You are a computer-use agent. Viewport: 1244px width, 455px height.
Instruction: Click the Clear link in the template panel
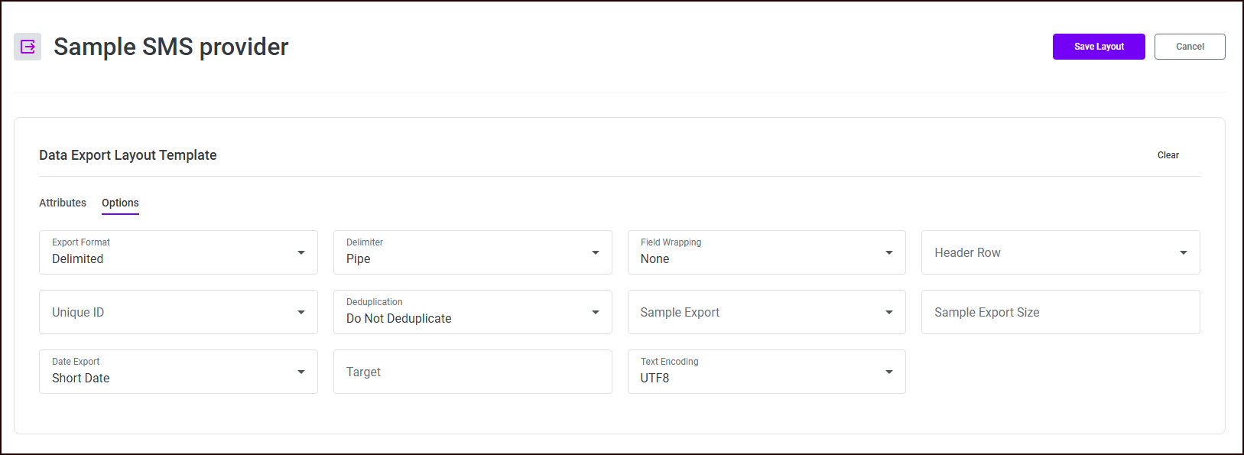(1168, 155)
